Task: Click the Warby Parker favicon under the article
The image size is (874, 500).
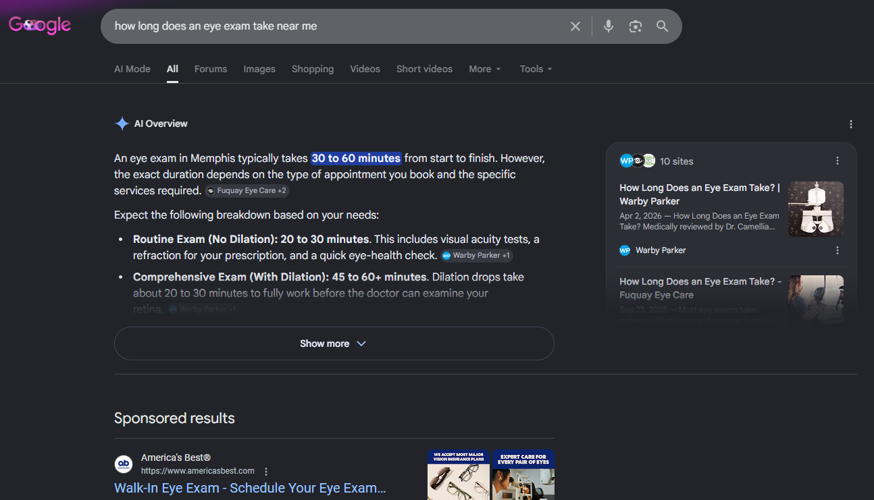Action: coord(625,250)
